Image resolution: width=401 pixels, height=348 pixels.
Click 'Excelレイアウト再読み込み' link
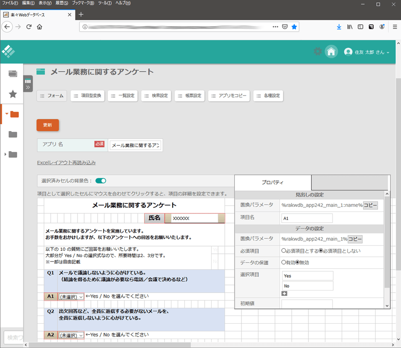(66, 162)
